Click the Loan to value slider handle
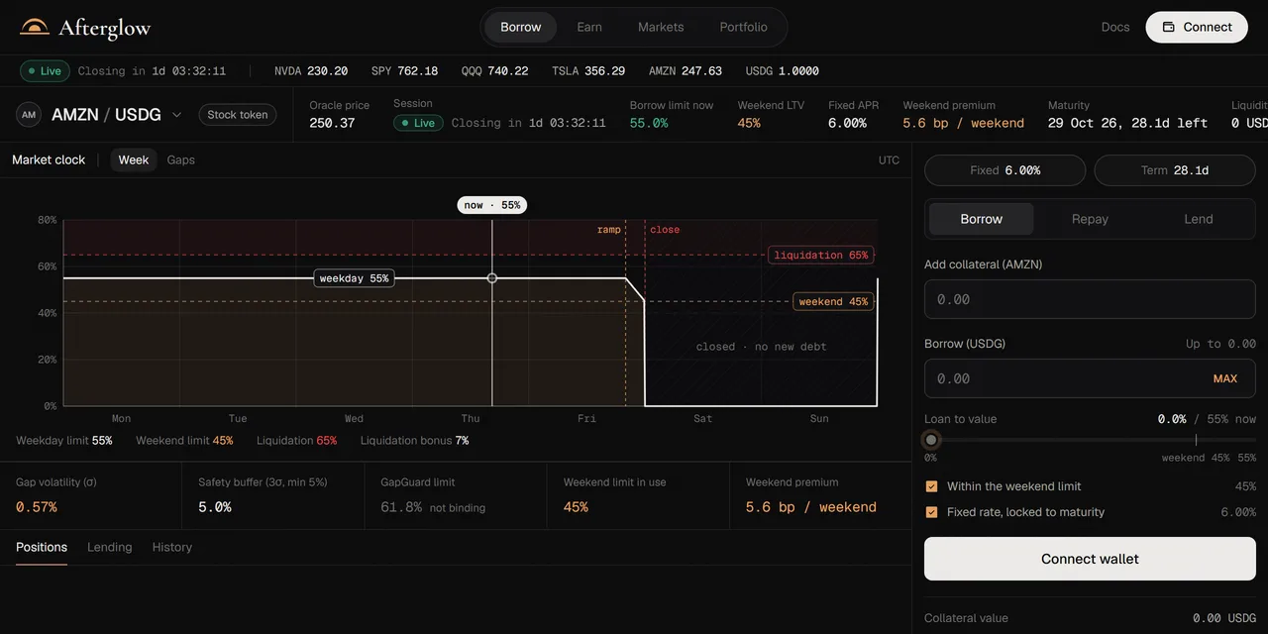This screenshot has width=1268, height=634. click(x=931, y=440)
